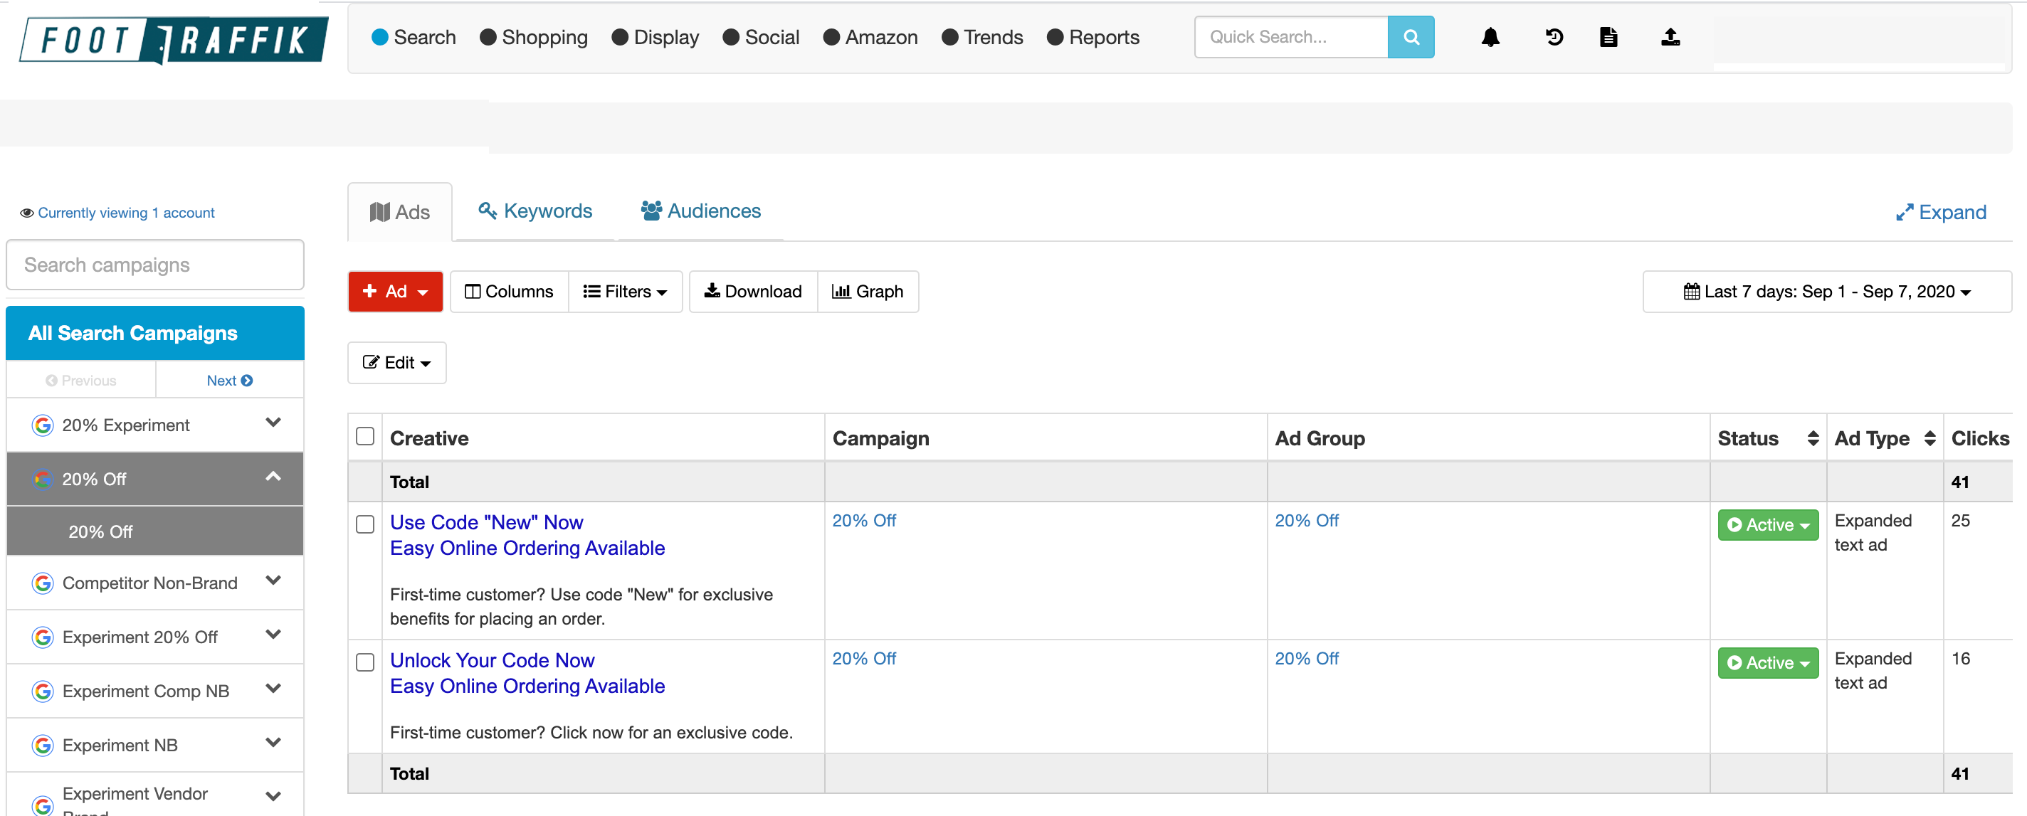Click the document file icon
Screen dimensions: 2027x816
[x=1608, y=37]
